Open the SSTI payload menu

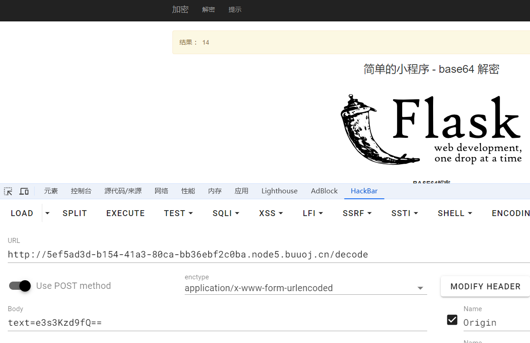coord(404,213)
